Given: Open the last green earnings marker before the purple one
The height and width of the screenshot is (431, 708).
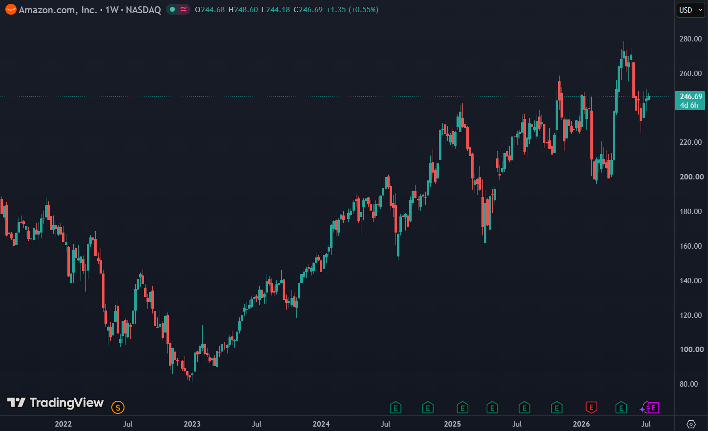Looking at the screenshot, I should (621, 407).
